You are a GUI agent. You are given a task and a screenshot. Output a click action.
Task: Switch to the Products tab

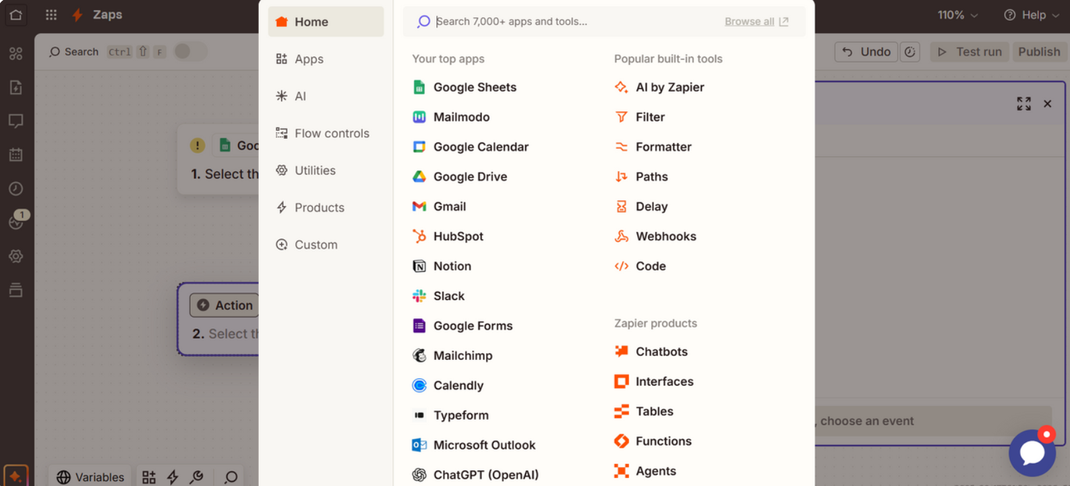click(x=326, y=207)
